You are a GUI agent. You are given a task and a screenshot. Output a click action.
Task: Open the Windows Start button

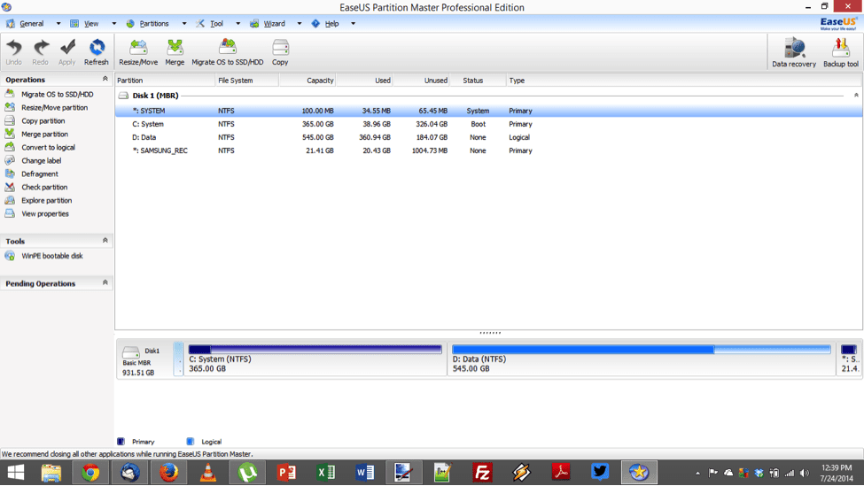(15, 472)
